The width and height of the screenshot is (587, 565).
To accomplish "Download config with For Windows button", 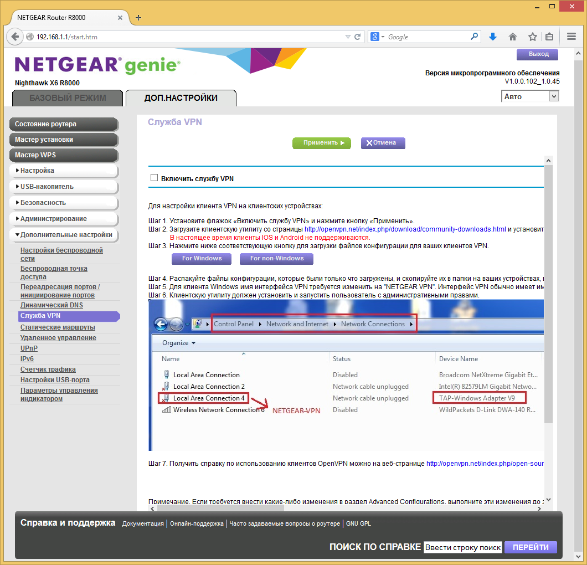I will point(202,259).
